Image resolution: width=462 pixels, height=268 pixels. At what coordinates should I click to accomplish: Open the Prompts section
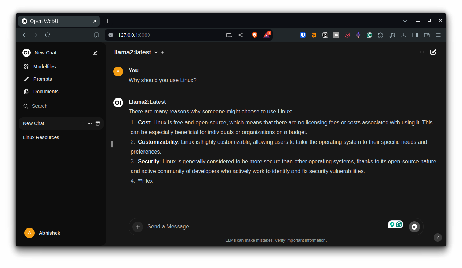42,79
